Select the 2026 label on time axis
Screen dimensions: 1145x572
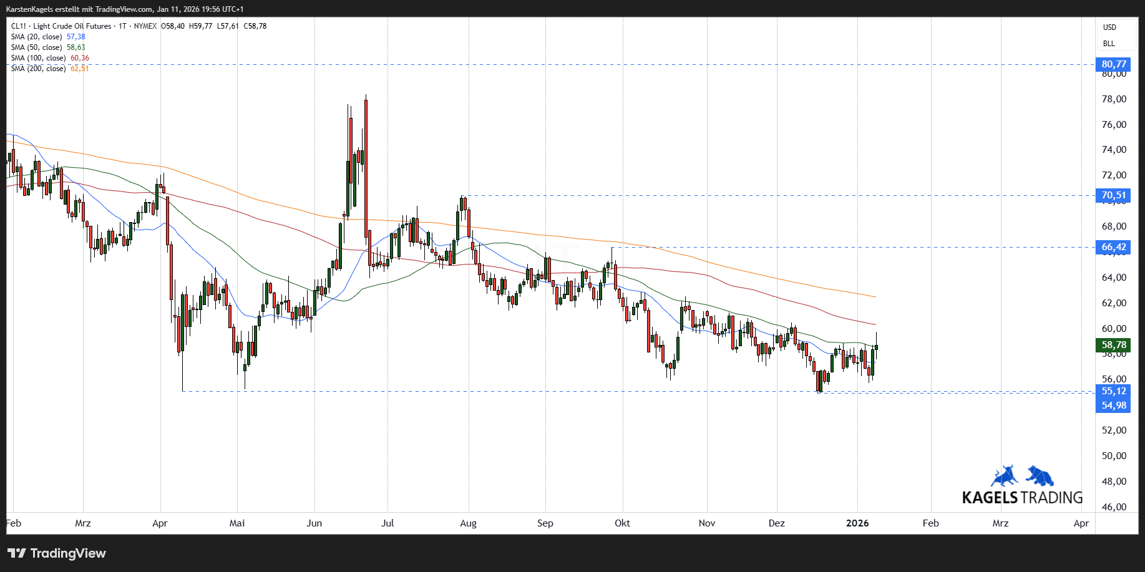click(857, 523)
